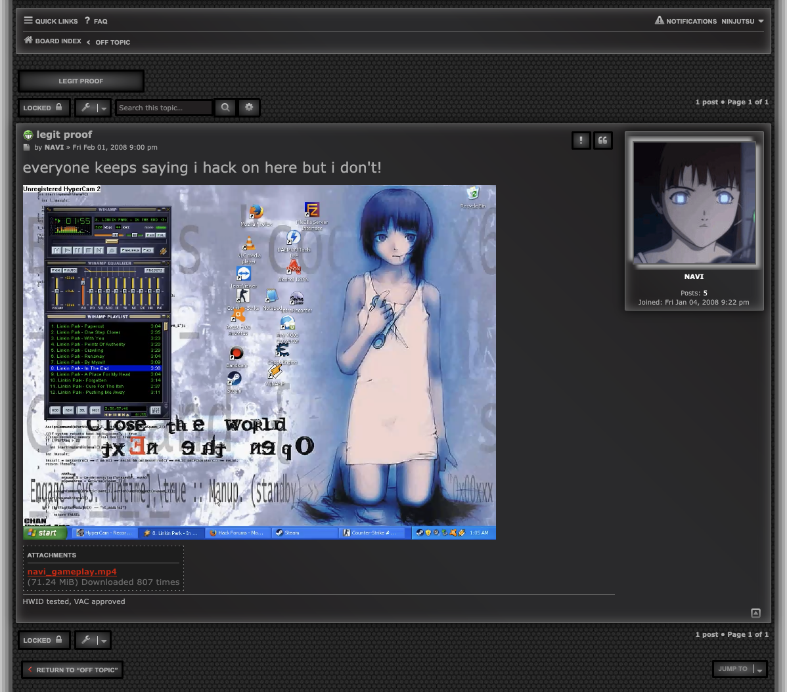Click the ATTACHMENTS heading
This screenshot has width=787, height=692.
coord(52,555)
